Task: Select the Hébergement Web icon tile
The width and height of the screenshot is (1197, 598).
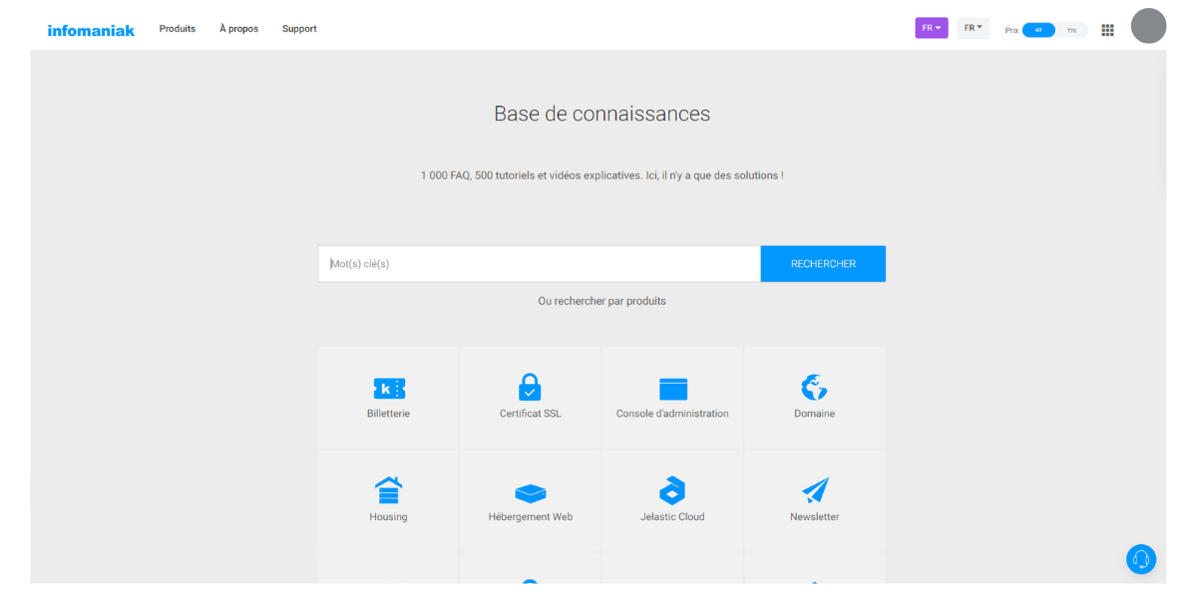Action: [530, 500]
